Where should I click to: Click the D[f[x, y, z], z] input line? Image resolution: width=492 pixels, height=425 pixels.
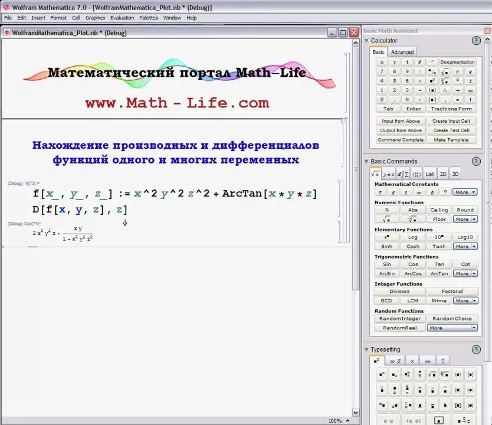point(80,210)
